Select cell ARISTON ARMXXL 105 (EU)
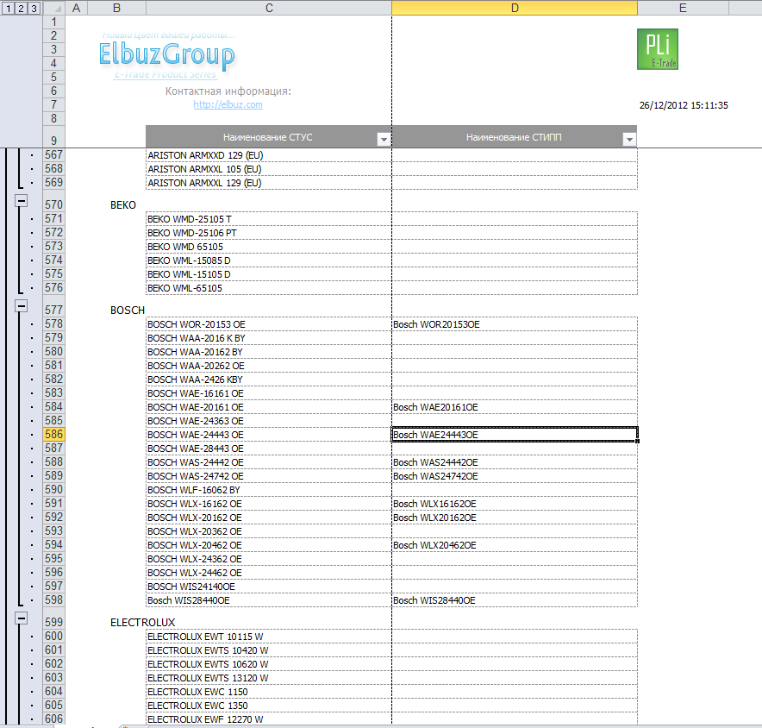Screen dimensions: 762x728 pyautogui.click(x=269, y=169)
